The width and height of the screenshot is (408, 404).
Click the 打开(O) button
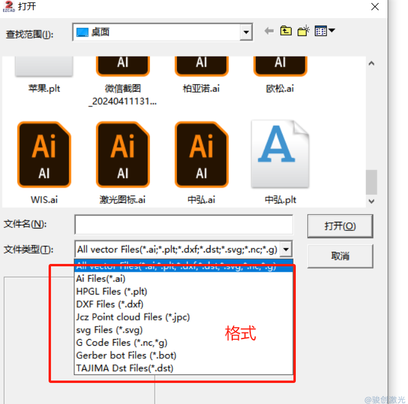[x=340, y=226]
